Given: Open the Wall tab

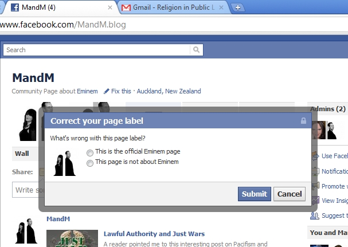Looking at the screenshot, I should (x=22, y=154).
